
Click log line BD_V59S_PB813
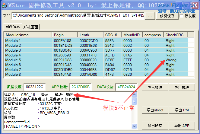click(55, 113)
